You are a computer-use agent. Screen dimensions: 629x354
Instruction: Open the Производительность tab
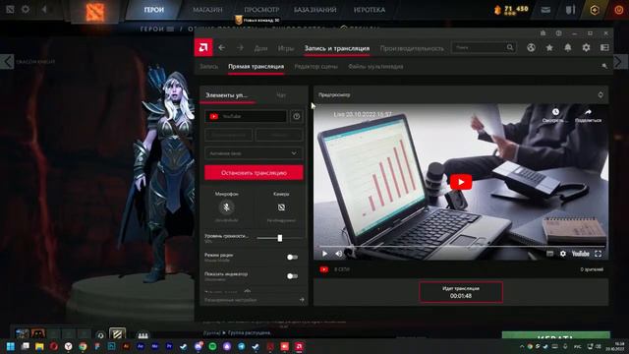(412, 48)
